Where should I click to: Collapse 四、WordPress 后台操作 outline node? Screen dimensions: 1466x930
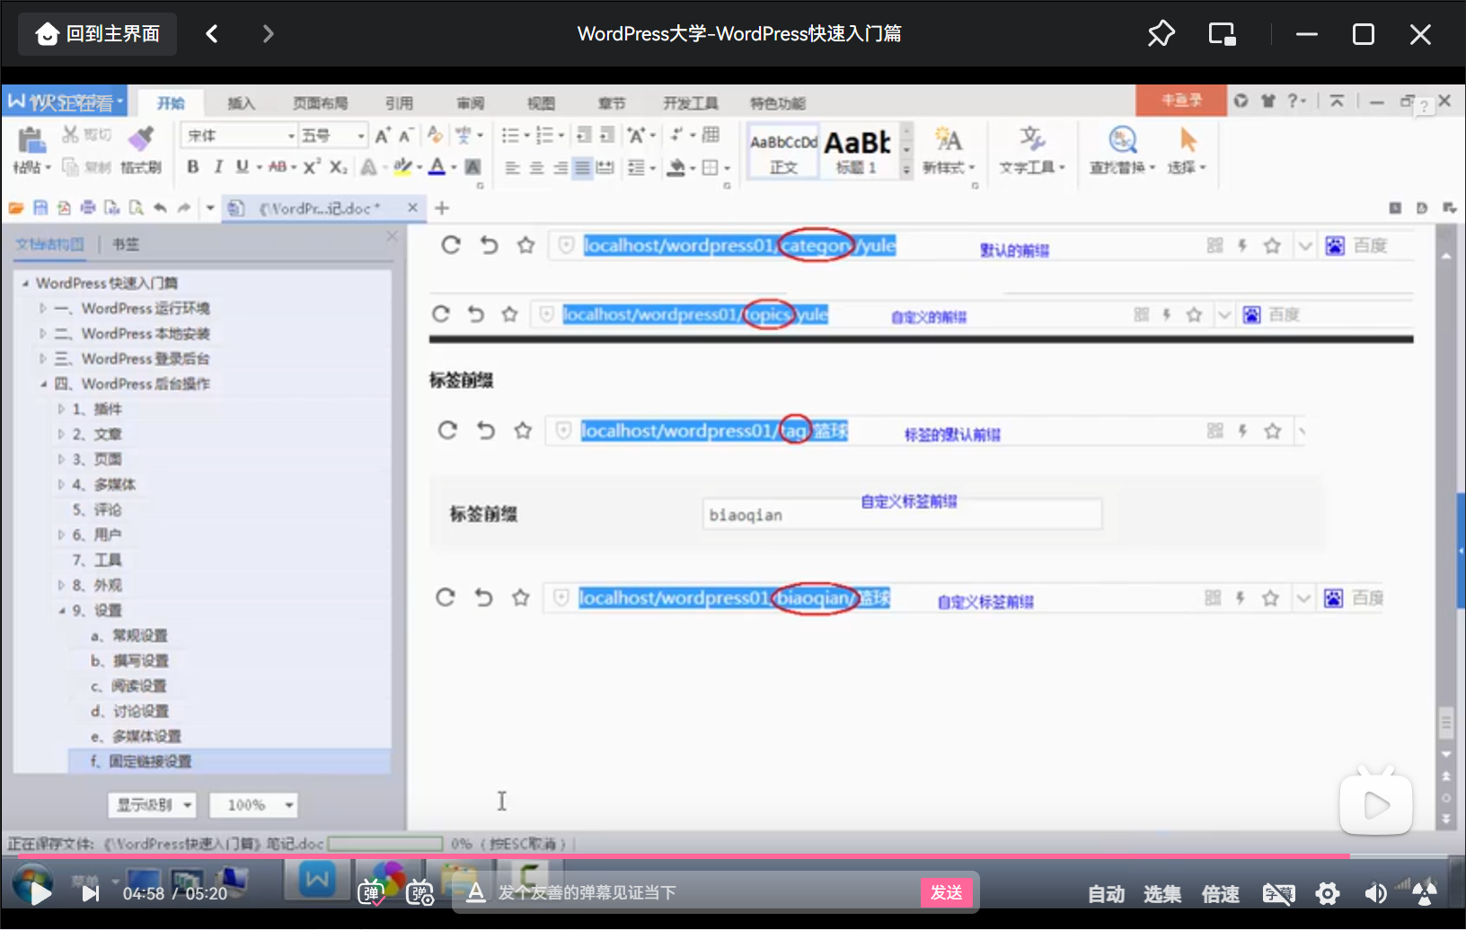[x=42, y=384]
